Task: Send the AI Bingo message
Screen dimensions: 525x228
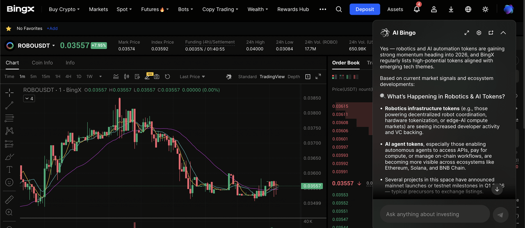Action: point(500,214)
